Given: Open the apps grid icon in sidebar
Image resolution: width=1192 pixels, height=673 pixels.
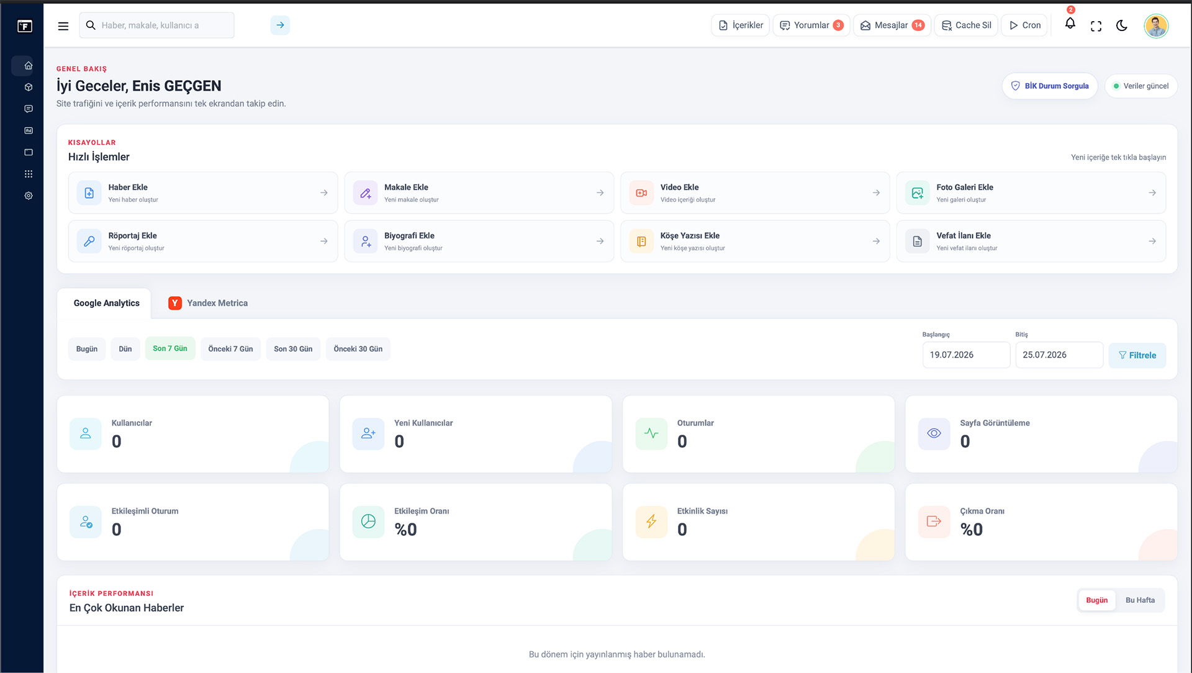Looking at the screenshot, I should tap(29, 174).
